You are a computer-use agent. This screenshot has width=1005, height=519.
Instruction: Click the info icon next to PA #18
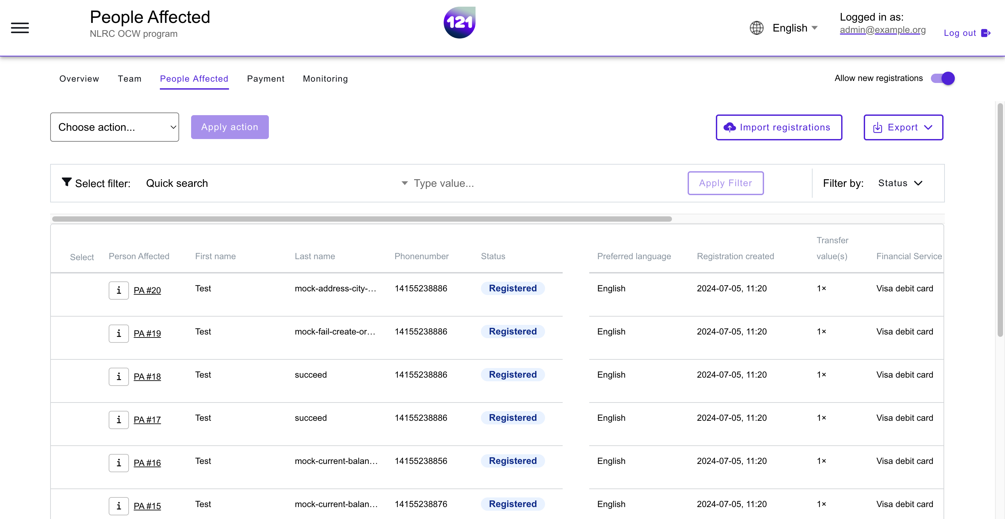coord(119,376)
